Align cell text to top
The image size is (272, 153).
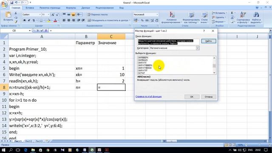click(x=64, y=14)
